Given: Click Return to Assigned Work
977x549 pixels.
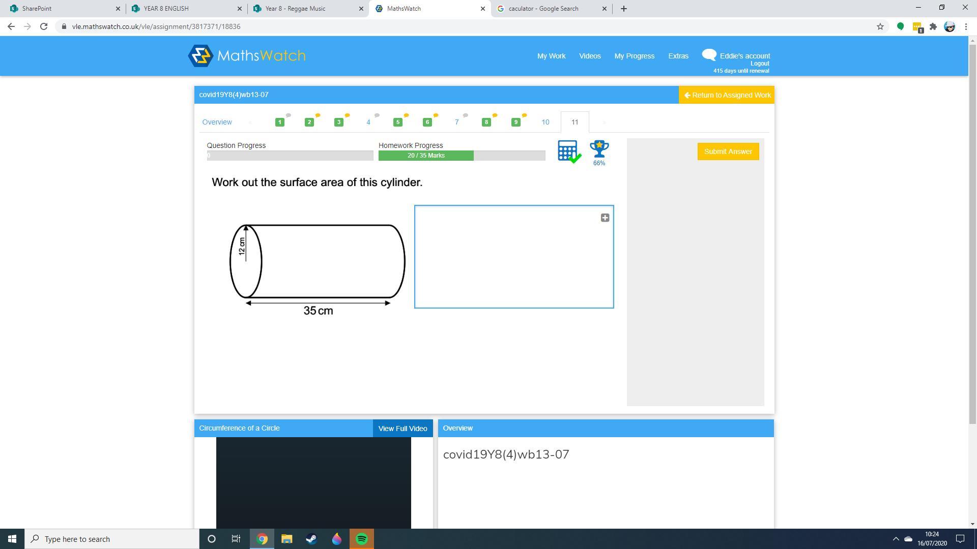Looking at the screenshot, I should point(727,95).
